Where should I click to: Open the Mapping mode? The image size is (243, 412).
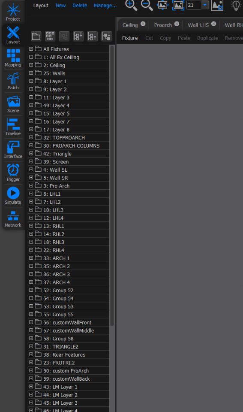(x=13, y=58)
